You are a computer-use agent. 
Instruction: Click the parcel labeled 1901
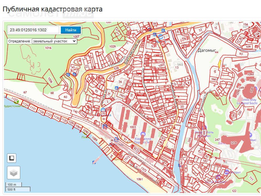tap(122, 96)
